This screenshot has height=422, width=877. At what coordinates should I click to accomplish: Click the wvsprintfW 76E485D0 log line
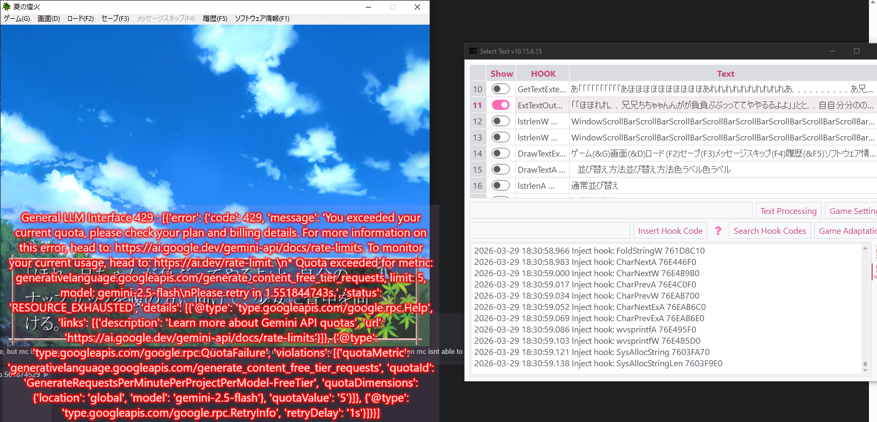[587, 340]
